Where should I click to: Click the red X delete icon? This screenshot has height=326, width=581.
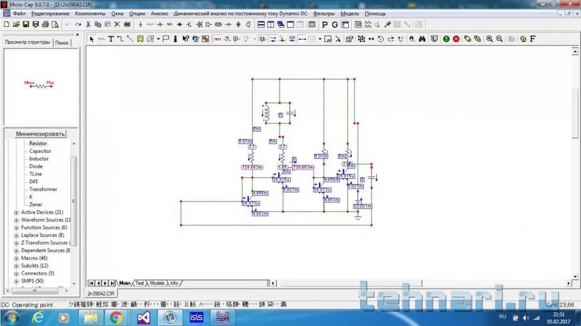117,24
